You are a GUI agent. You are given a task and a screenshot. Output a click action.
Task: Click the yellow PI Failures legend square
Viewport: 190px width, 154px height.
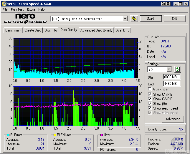point(55,135)
